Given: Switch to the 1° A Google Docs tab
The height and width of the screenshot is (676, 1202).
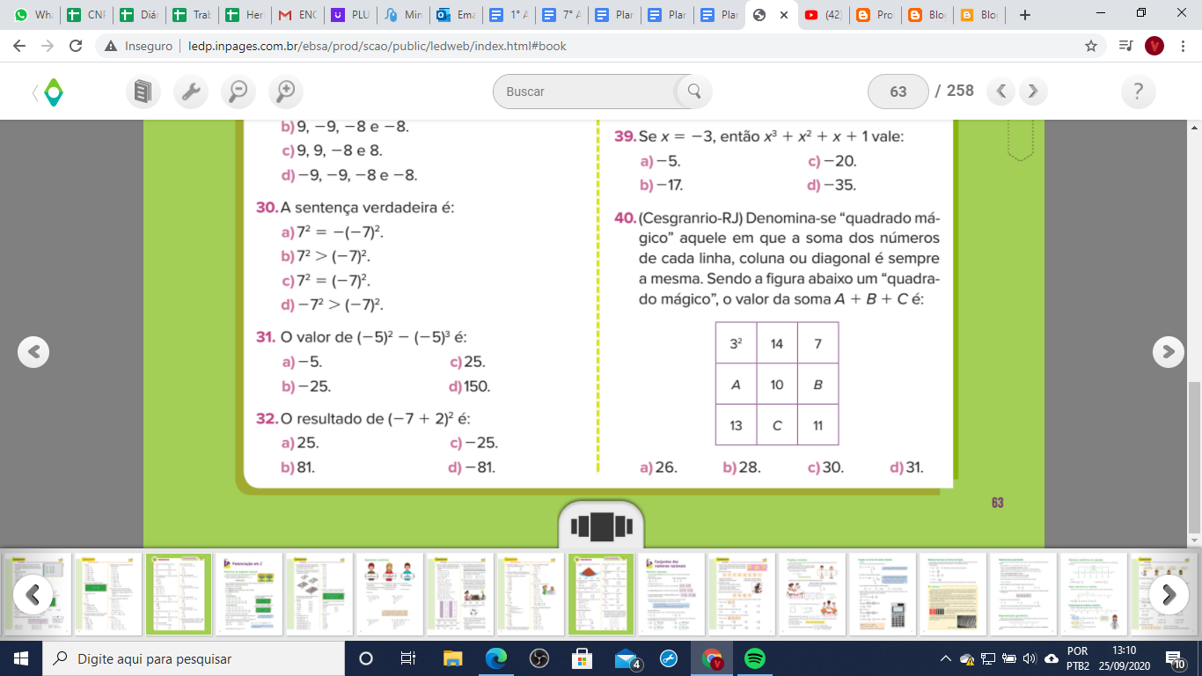Looking at the screenshot, I should (x=508, y=15).
